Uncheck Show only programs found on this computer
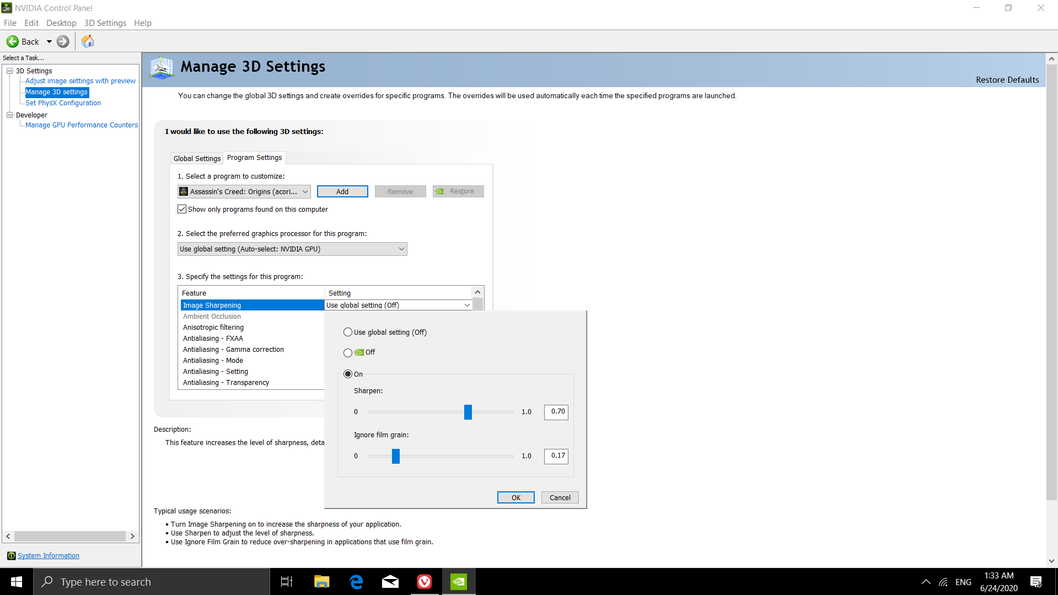The width and height of the screenshot is (1058, 595). click(182, 208)
